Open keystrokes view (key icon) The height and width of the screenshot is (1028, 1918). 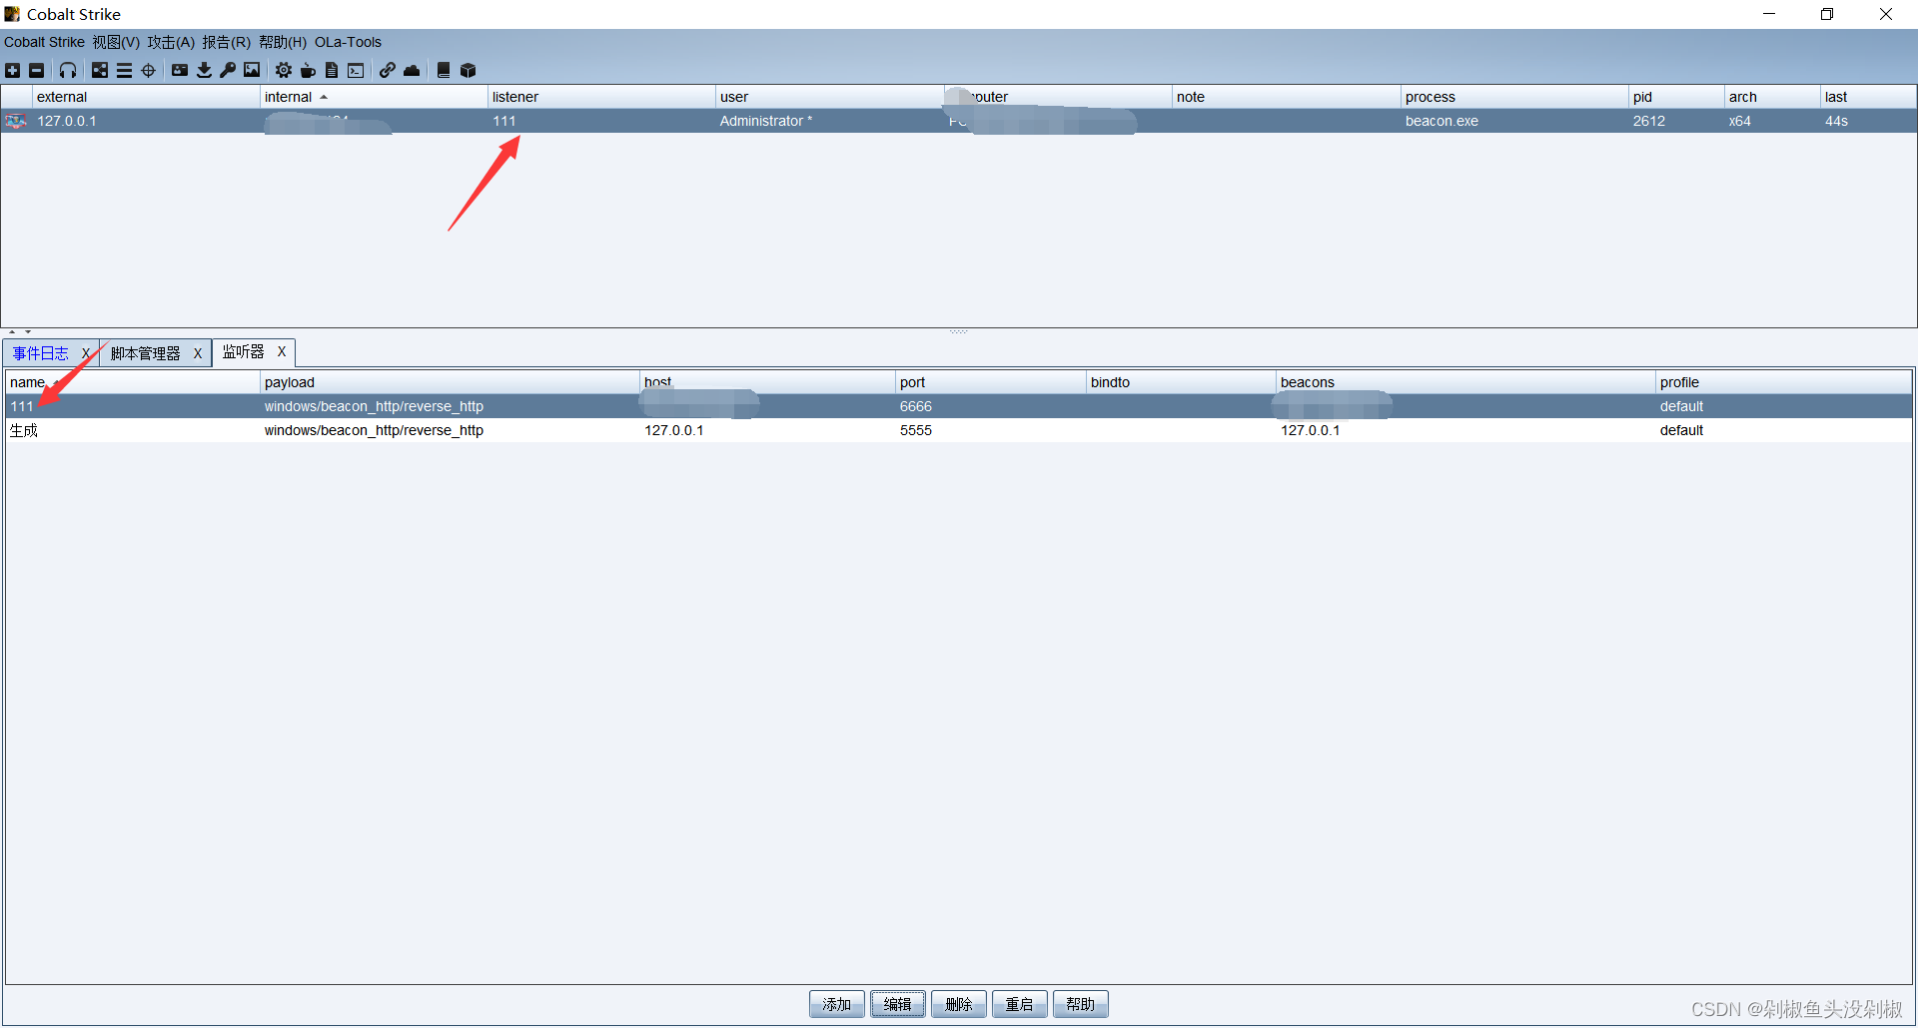(228, 70)
